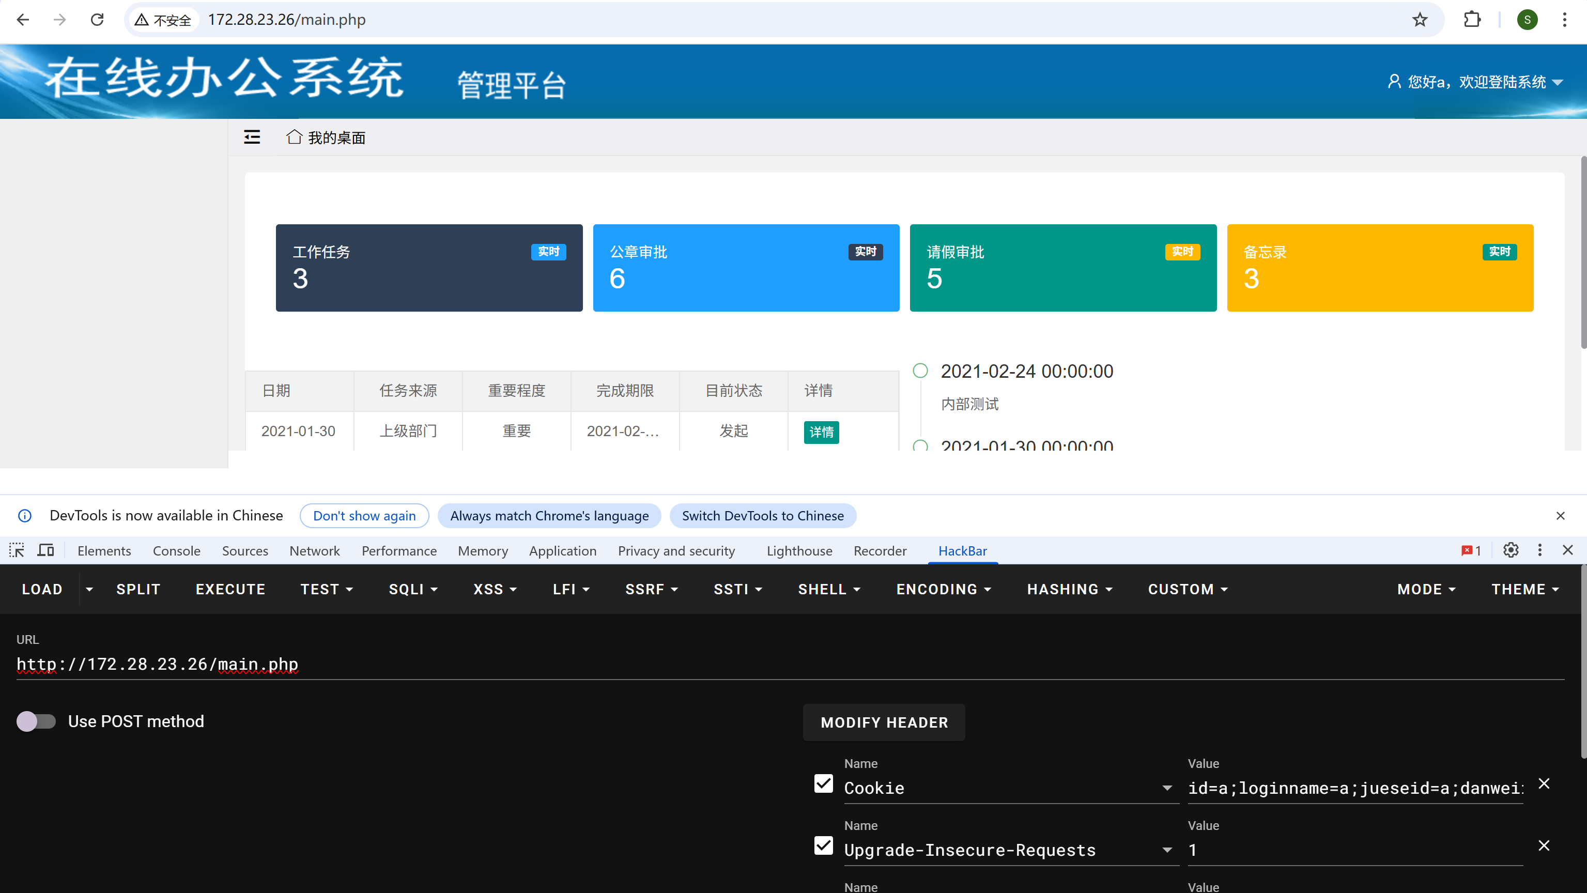This screenshot has height=893, width=1587.
Task: Toggle the device toolbar icon in DevTools
Action: pos(45,550)
